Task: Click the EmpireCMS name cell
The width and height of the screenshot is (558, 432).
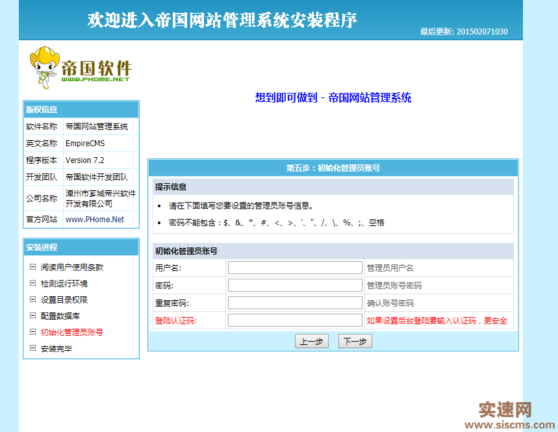Action: [101, 144]
